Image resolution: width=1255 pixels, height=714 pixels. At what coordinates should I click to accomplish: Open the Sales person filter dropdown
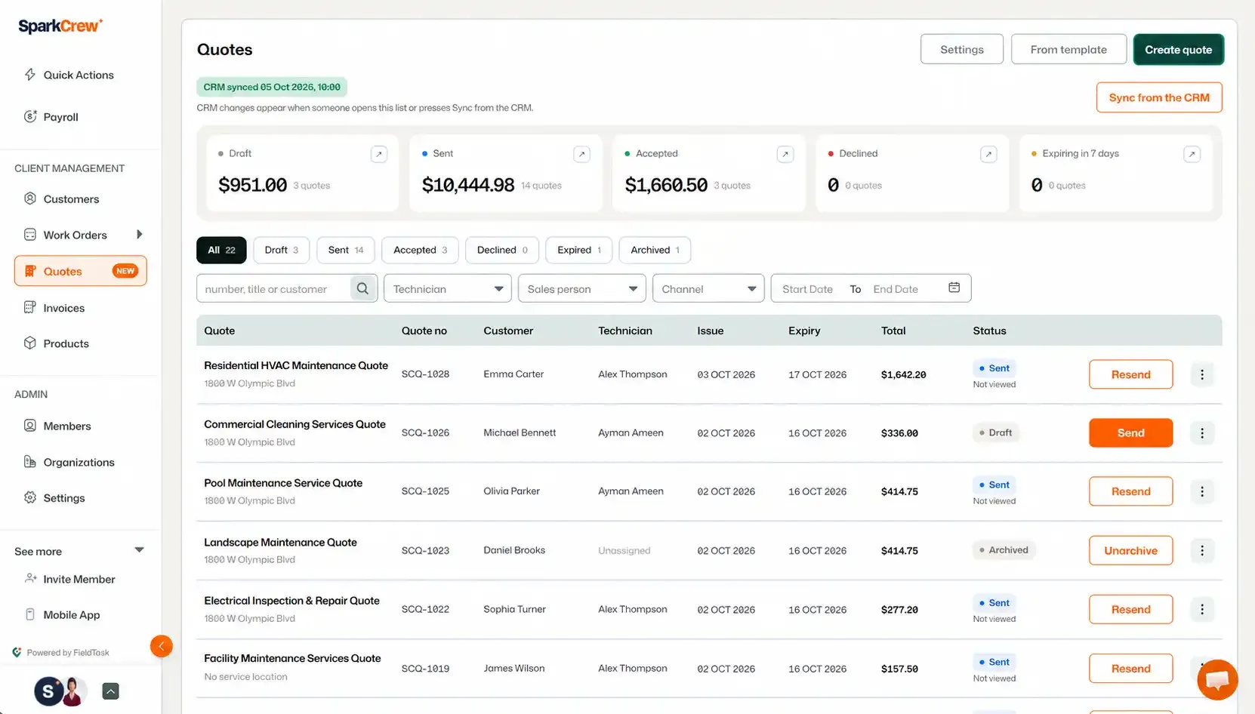pos(582,288)
